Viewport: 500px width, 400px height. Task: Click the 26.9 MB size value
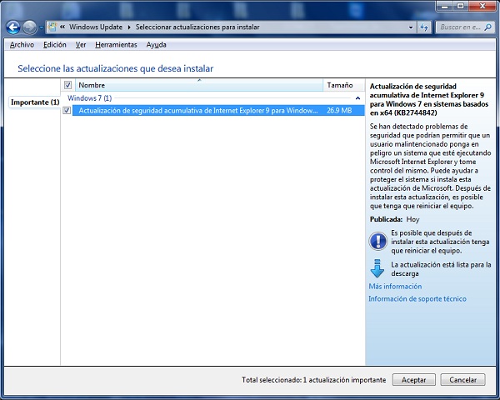tap(339, 110)
